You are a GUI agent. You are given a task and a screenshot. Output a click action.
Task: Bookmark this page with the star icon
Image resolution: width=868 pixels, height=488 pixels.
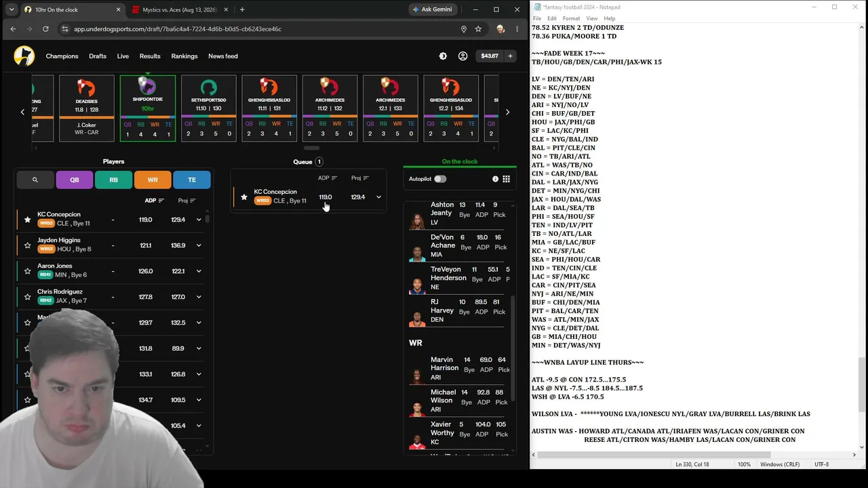tap(478, 29)
